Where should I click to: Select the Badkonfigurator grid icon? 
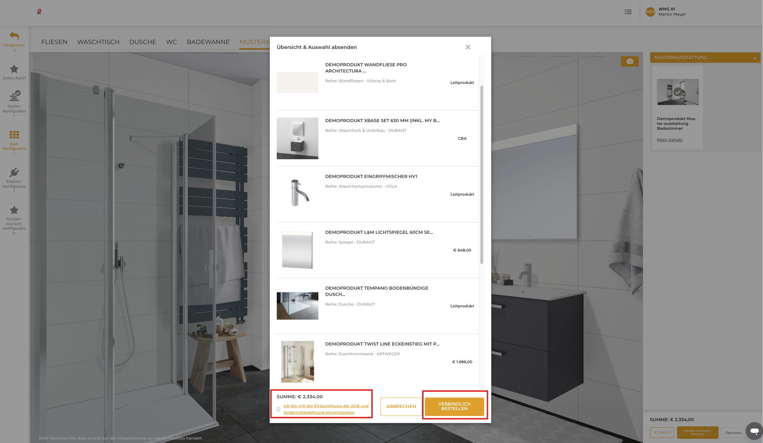[14, 135]
